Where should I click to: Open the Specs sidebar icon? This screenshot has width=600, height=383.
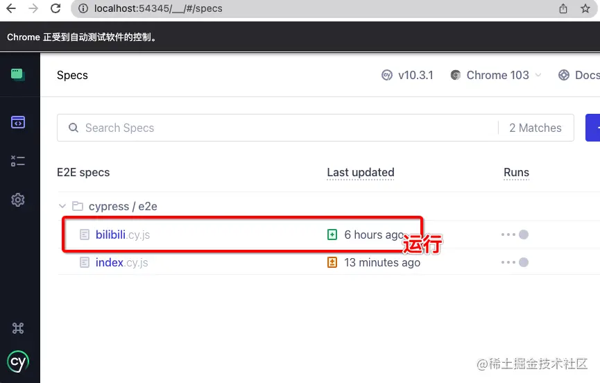point(18,122)
